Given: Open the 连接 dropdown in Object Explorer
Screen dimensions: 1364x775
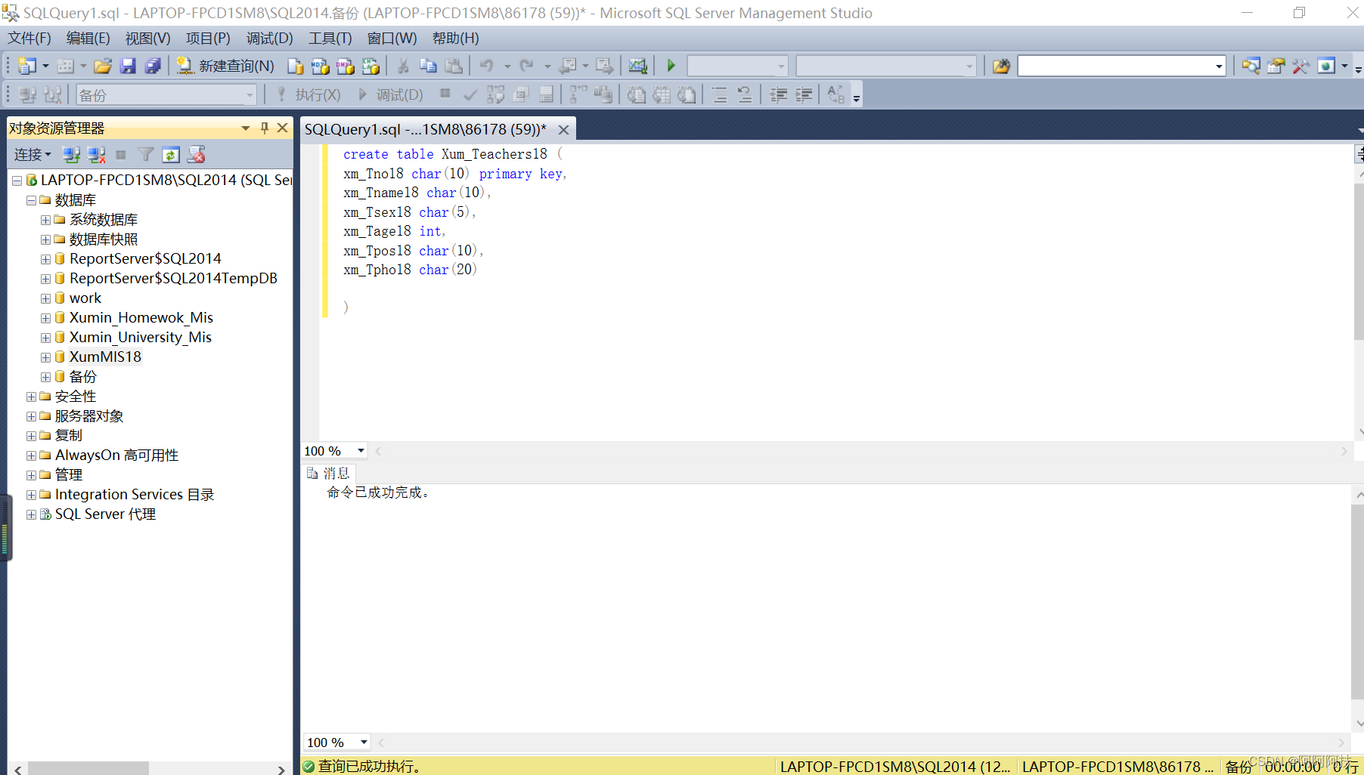Looking at the screenshot, I should pos(33,155).
